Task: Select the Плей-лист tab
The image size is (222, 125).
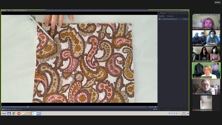Action: 163,13
